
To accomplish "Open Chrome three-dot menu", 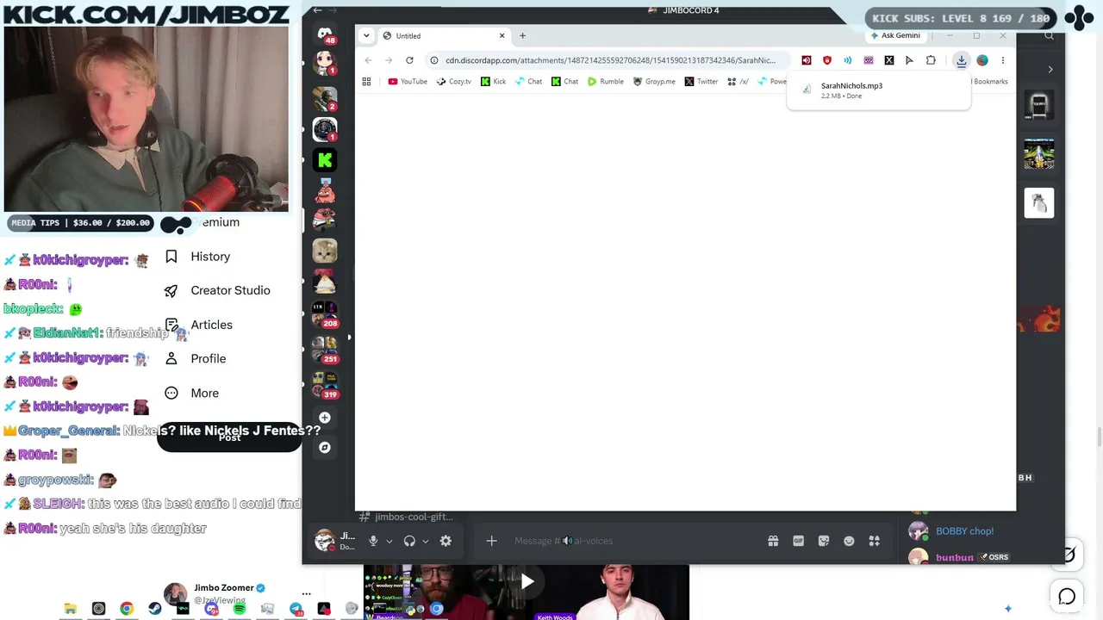I will pyautogui.click(x=1003, y=60).
